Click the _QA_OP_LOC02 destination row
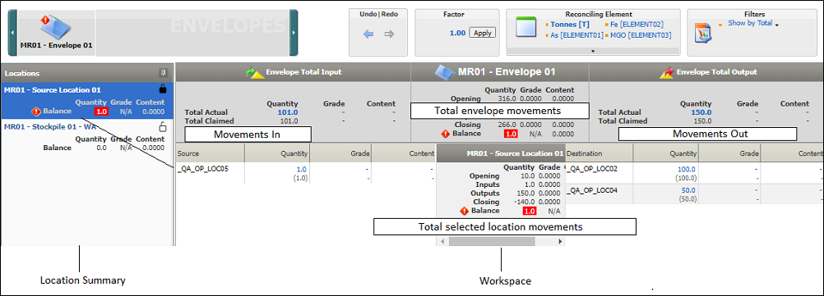The width and height of the screenshot is (824, 296). point(694,173)
